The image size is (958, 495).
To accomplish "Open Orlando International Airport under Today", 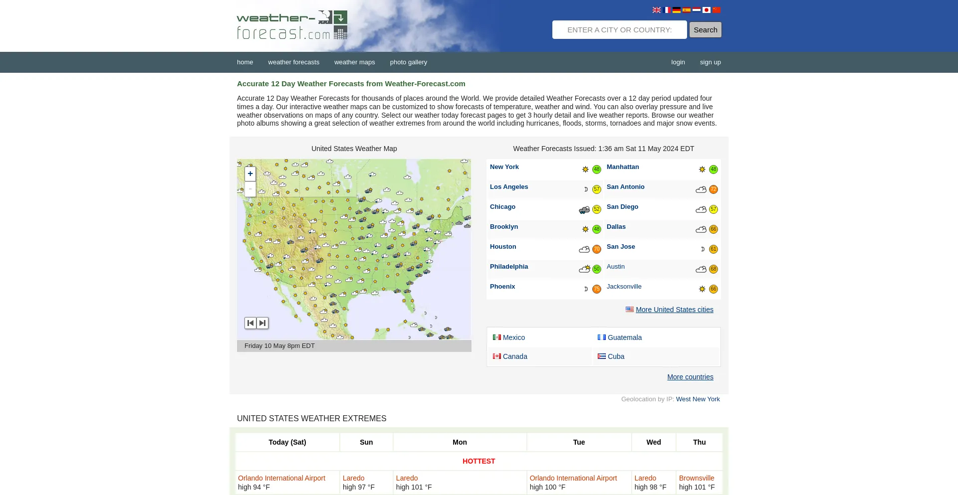I will coord(281,478).
